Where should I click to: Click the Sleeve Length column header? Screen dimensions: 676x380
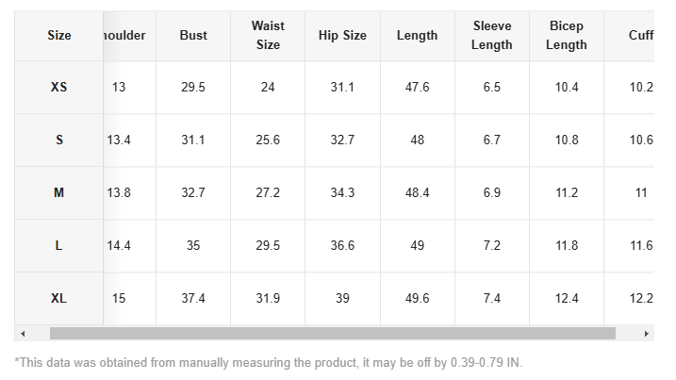pos(491,36)
